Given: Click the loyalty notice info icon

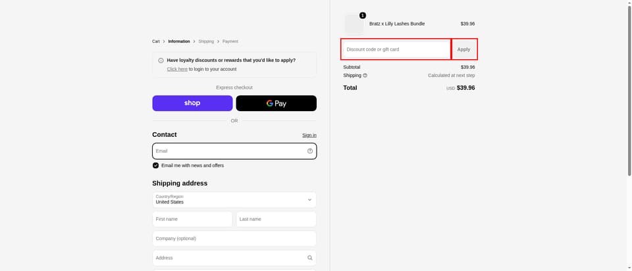Looking at the screenshot, I should click(x=161, y=61).
